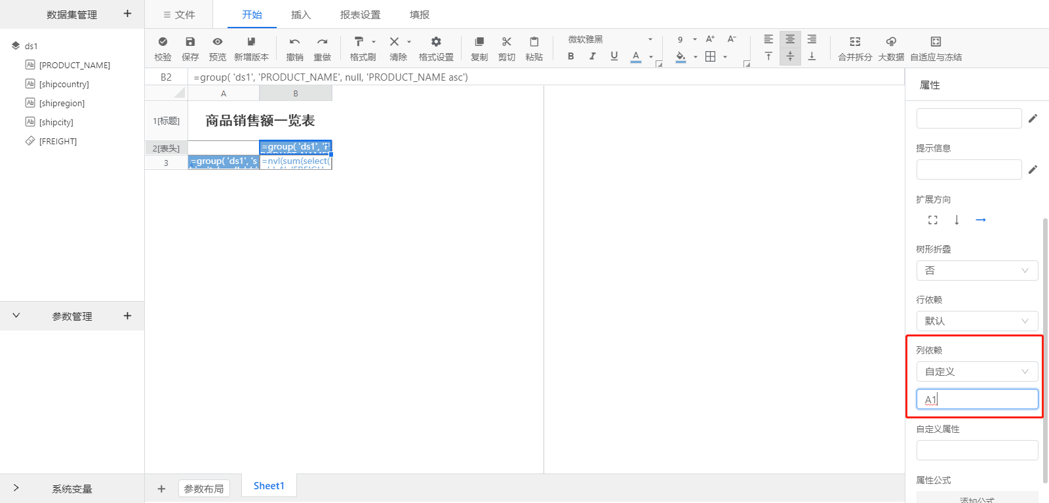This screenshot has width=1049, height=503.
Task: Click the 粘贴 paste icon
Action: [534, 41]
